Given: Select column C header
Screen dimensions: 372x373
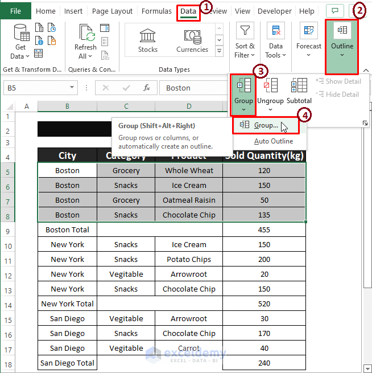Looking at the screenshot, I should point(126,106).
